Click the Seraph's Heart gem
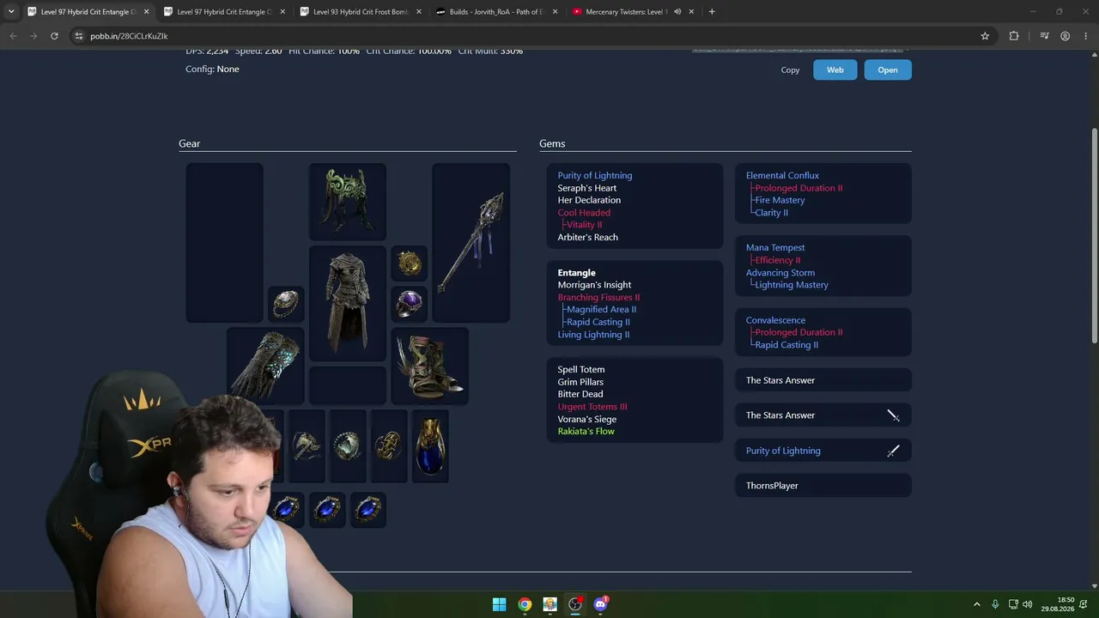 click(x=587, y=188)
